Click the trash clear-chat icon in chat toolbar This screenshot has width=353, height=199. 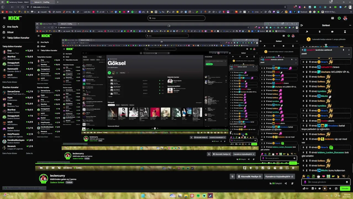tap(320, 32)
